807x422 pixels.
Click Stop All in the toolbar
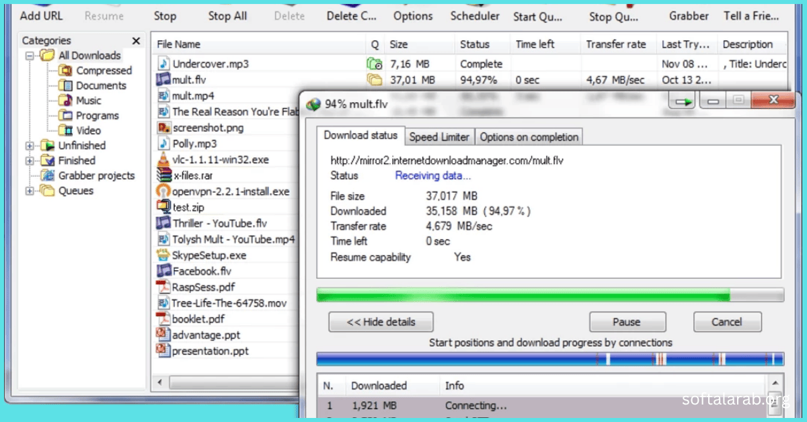(227, 15)
